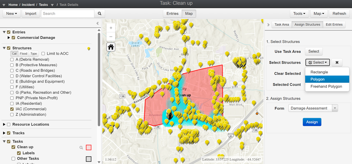The width and height of the screenshot is (352, 164).
Task: Select the Cat filter button
Action: pyautogui.click(x=14, y=54)
